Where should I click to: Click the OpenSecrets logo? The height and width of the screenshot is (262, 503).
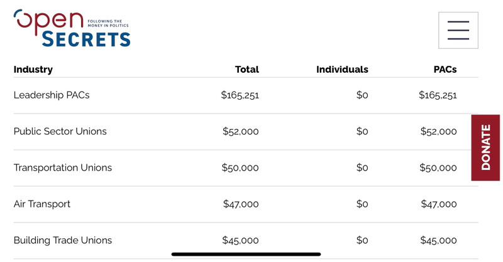coord(72,28)
